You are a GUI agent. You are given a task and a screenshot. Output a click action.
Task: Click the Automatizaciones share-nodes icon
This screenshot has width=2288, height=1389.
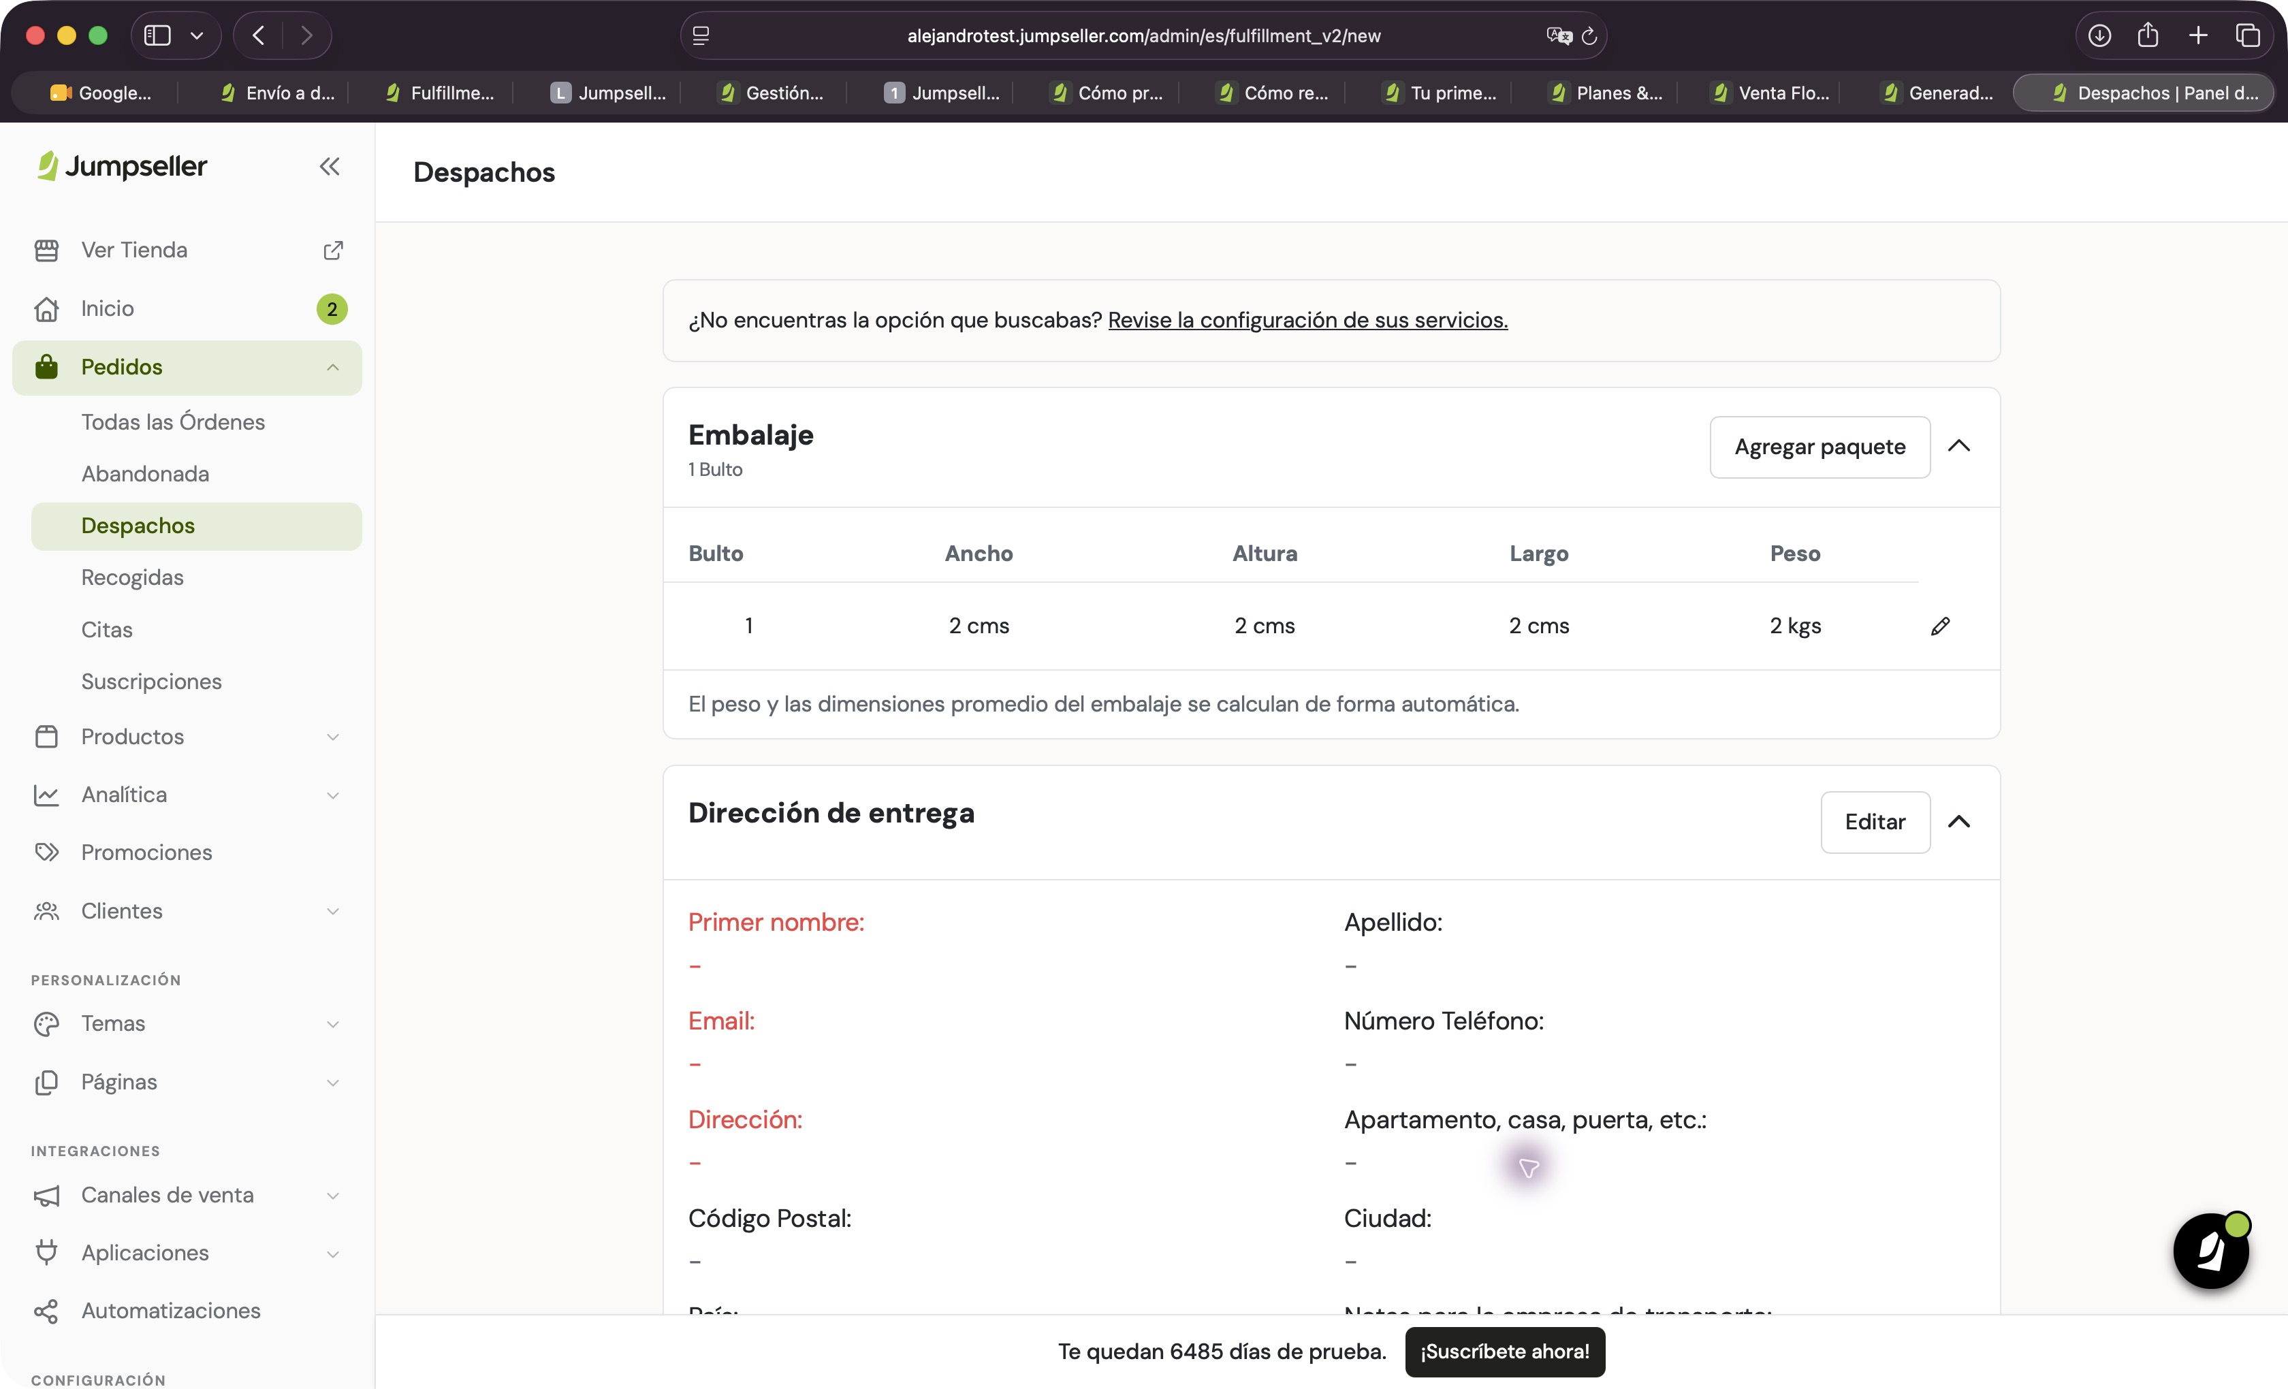tap(46, 1311)
